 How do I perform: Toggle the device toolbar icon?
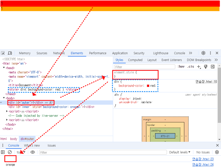point(10,53)
